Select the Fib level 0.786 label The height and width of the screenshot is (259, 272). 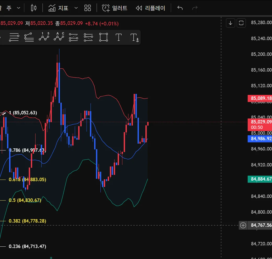[27, 150]
